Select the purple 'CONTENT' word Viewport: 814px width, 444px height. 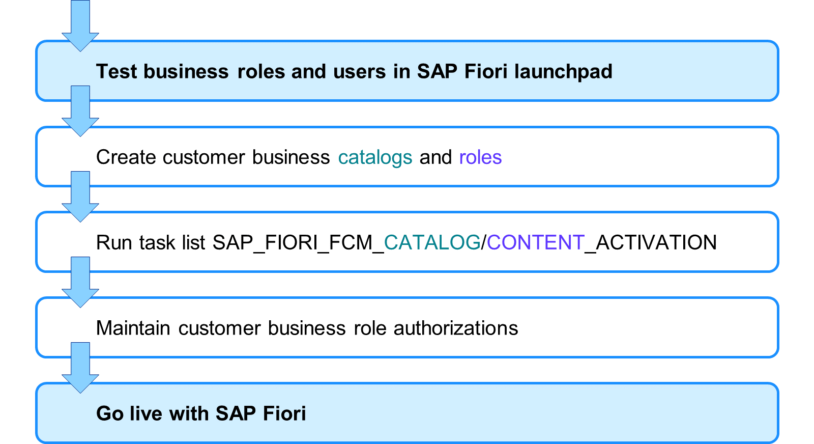click(535, 243)
